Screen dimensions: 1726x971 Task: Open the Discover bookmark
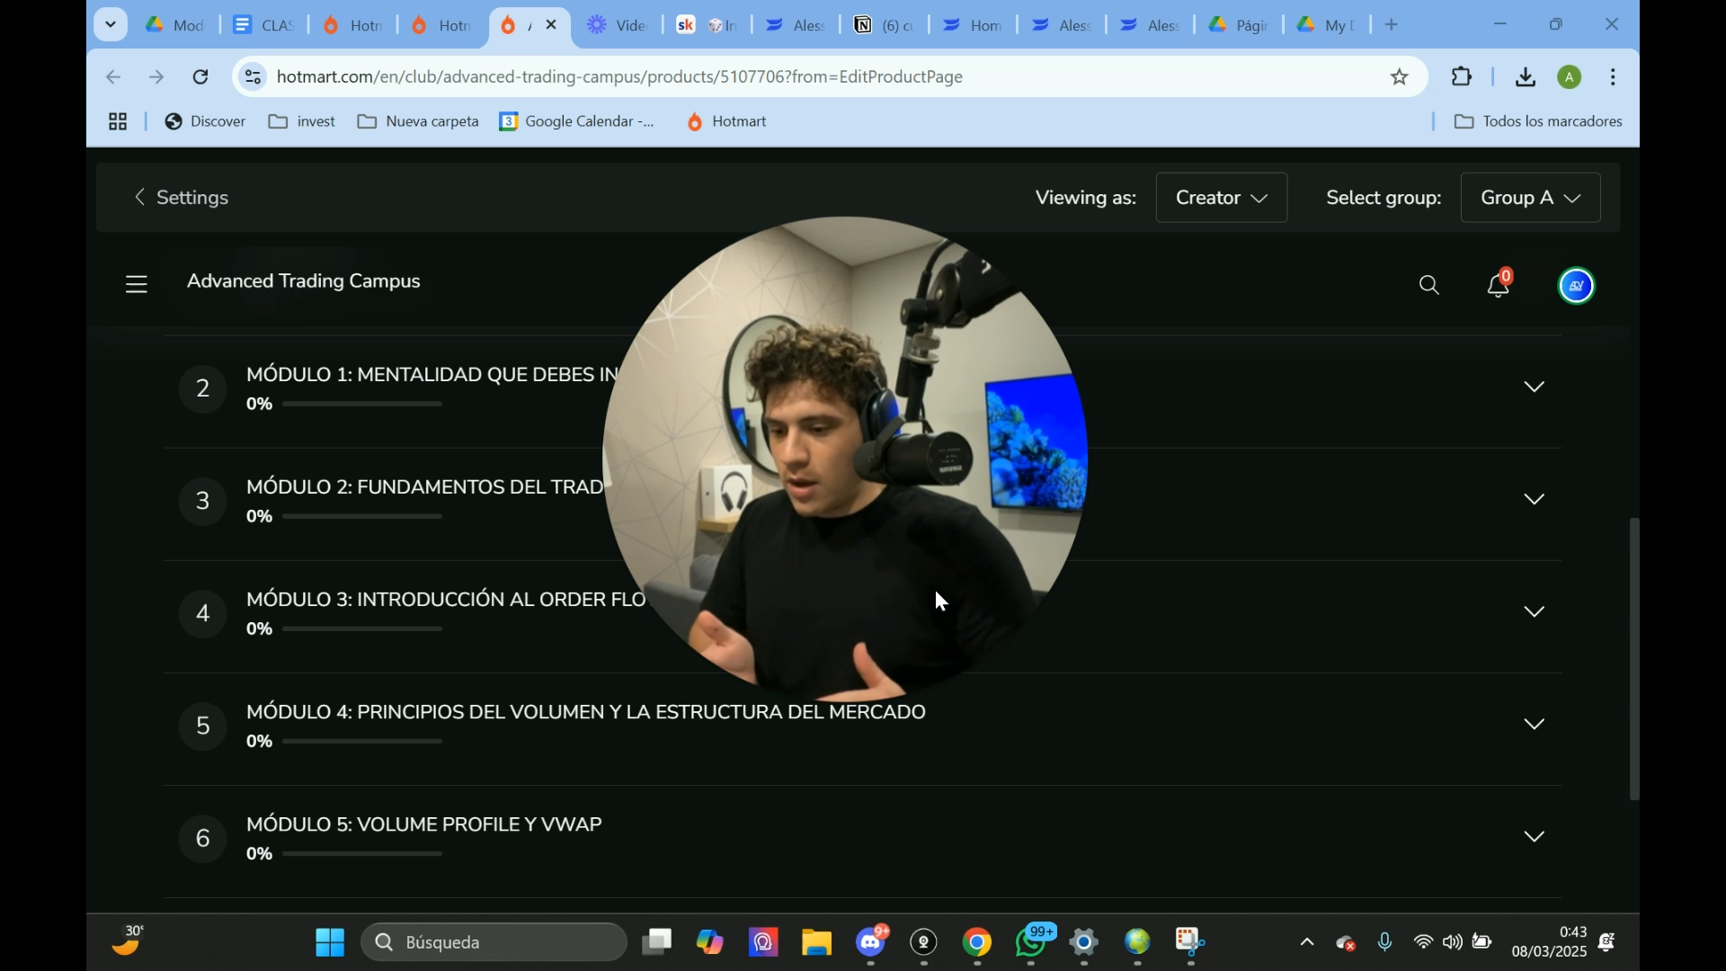coord(205,121)
